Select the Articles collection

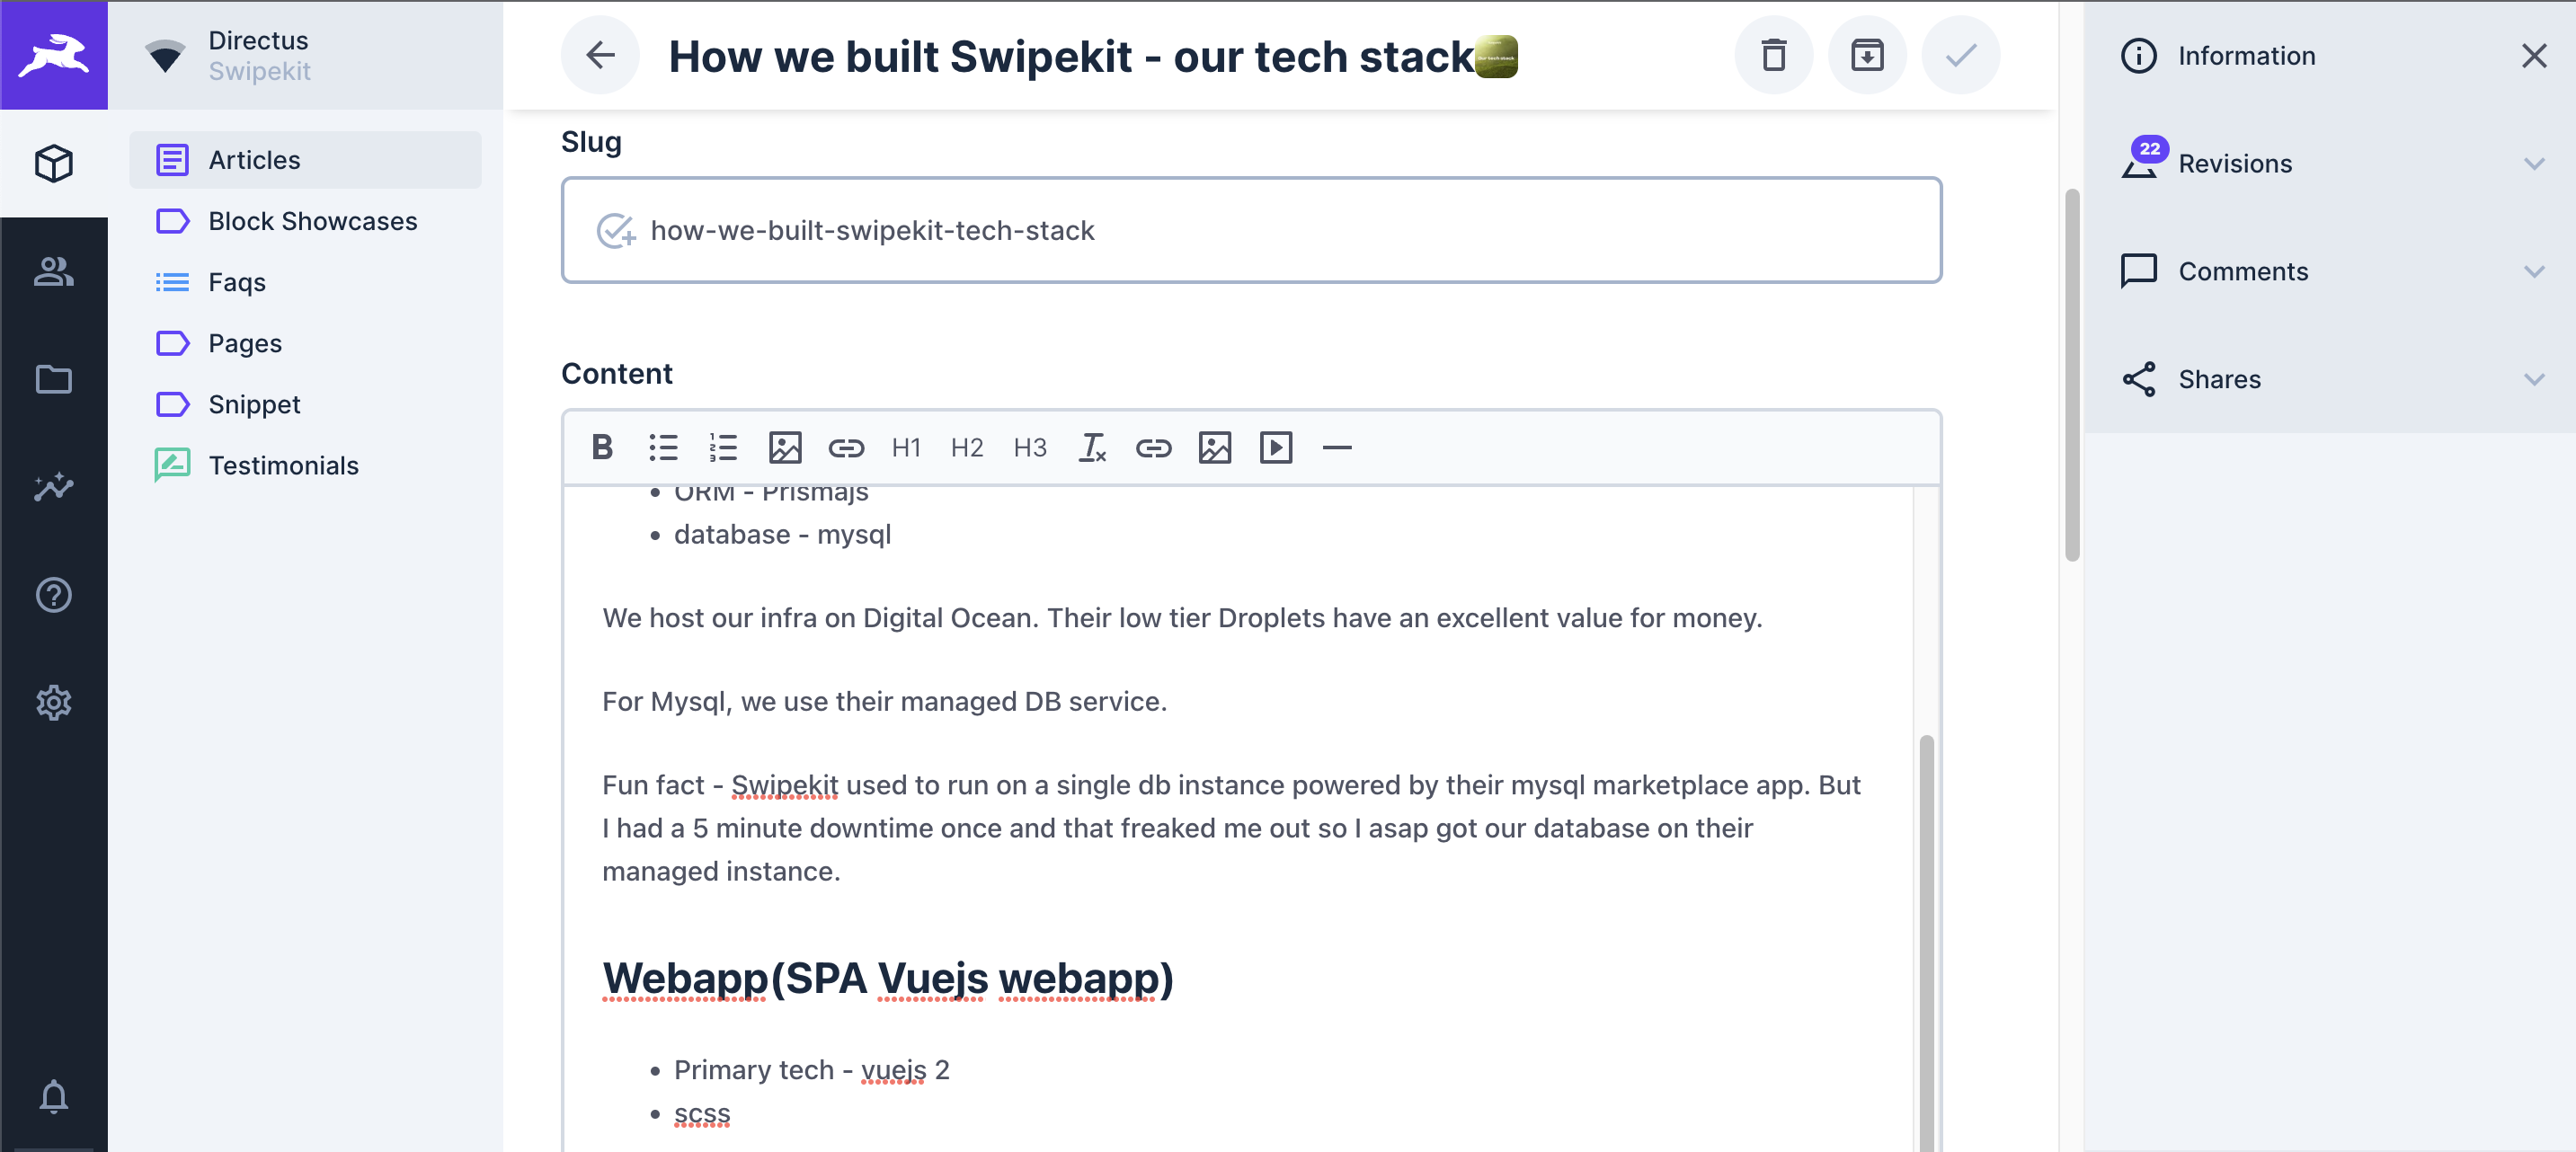pyautogui.click(x=305, y=160)
